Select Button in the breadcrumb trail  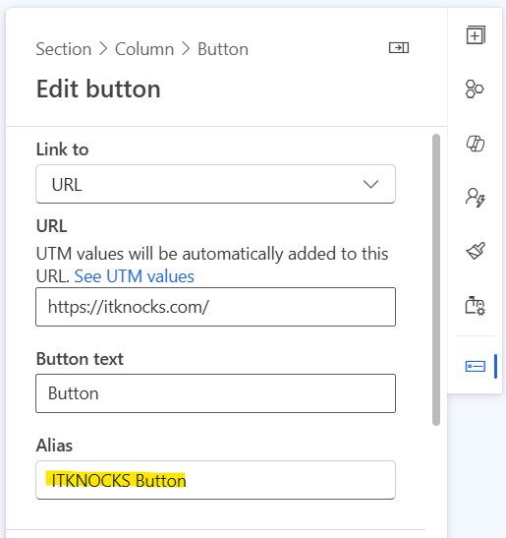coord(223,49)
